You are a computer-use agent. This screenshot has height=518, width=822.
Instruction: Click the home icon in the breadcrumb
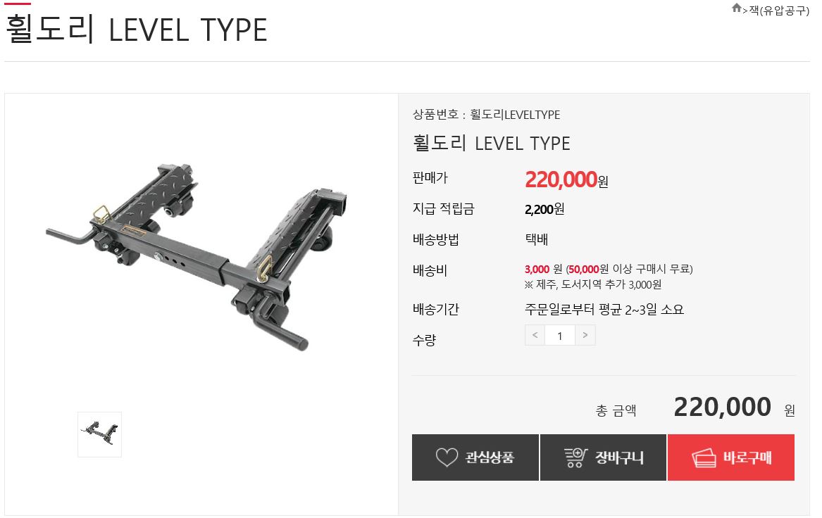tap(736, 8)
